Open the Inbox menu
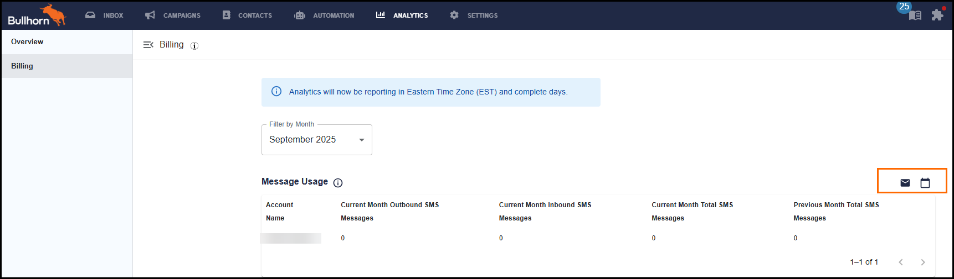This screenshot has height=279, width=954. pos(104,15)
